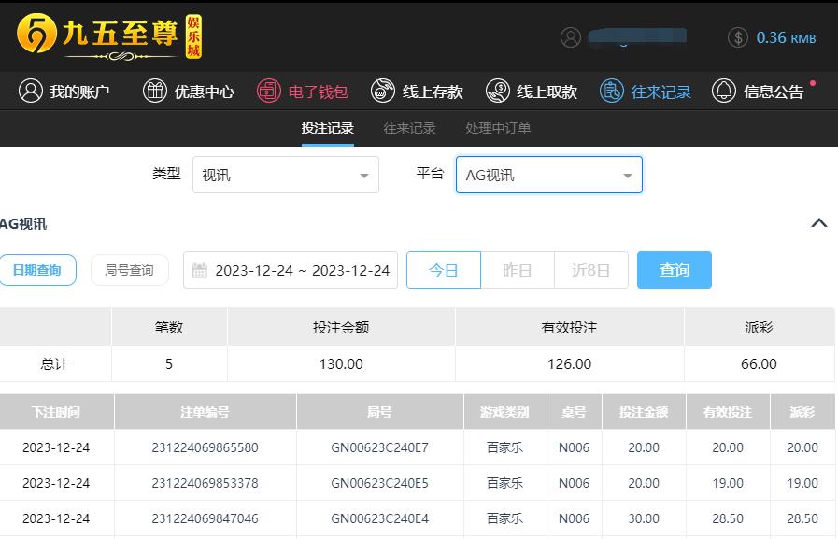Click the dollar balance icon
838x539 pixels.
738,37
